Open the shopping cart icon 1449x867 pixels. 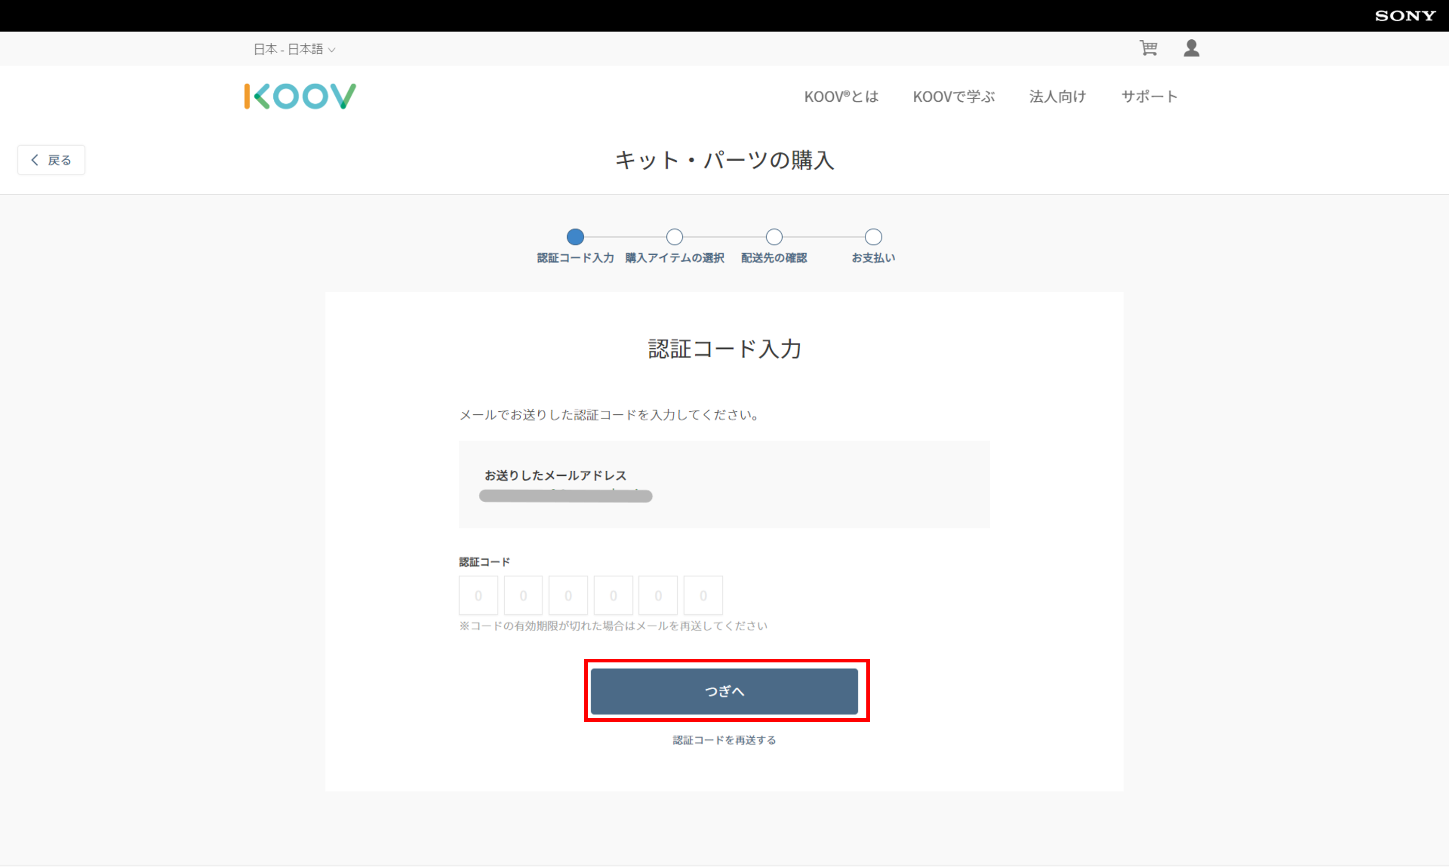(1148, 48)
